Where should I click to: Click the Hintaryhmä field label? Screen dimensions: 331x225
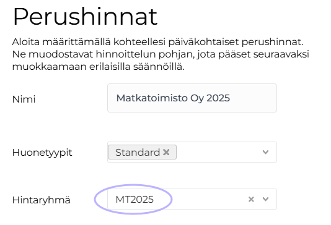pyautogui.click(x=41, y=200)
